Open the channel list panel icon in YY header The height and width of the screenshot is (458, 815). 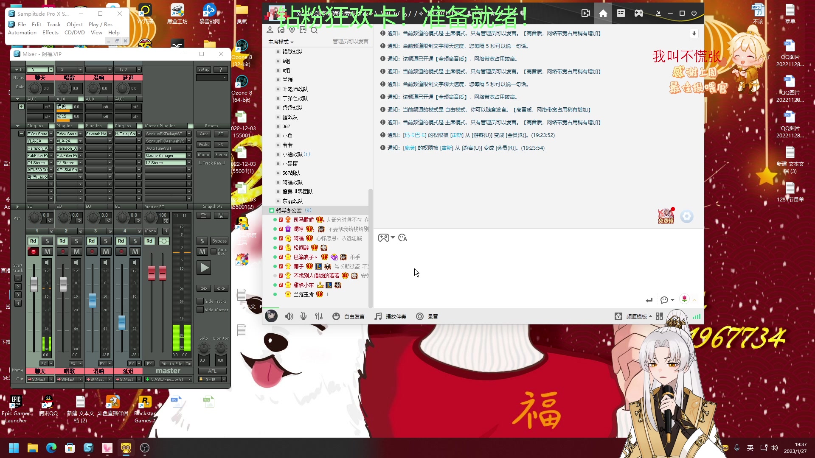click(621, 13)
